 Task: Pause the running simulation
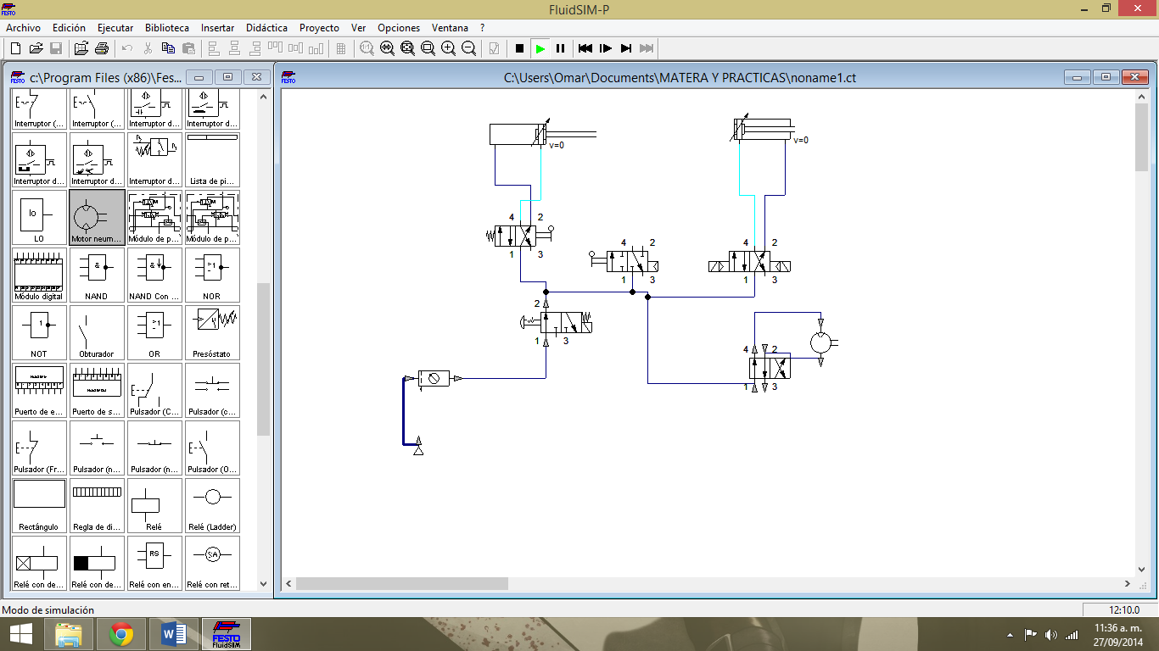tap(560, 48)
